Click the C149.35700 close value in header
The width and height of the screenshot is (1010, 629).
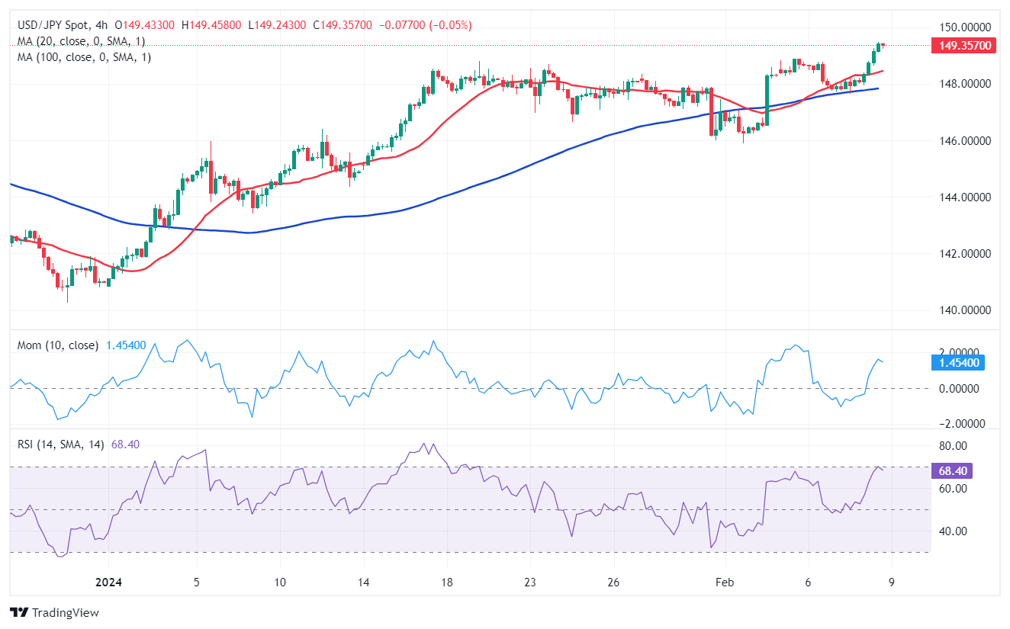tap(343, 25)
